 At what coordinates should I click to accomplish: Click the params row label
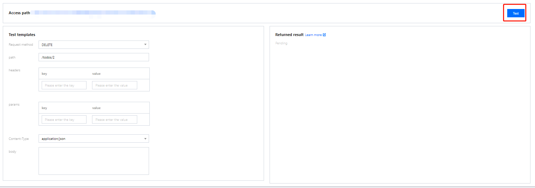[x=14, y=105]
